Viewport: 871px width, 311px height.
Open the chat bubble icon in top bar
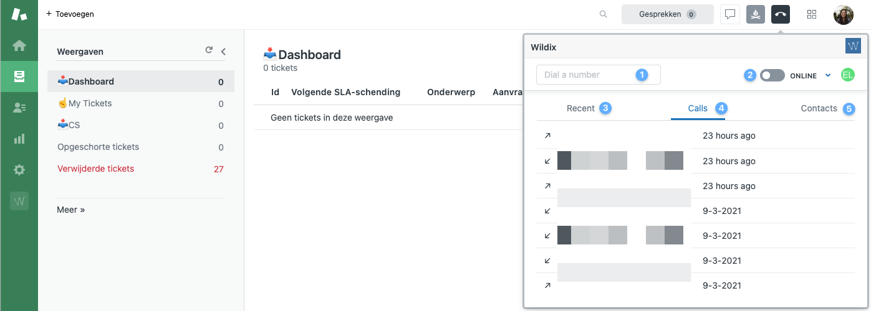tap(730, 14)
